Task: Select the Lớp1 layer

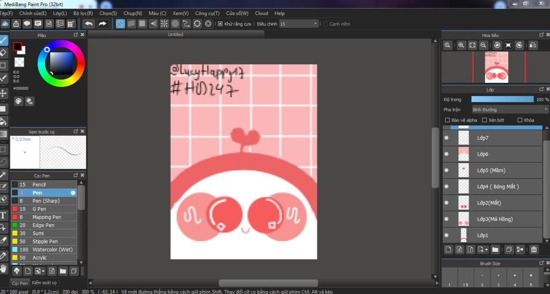Action: 493,235
